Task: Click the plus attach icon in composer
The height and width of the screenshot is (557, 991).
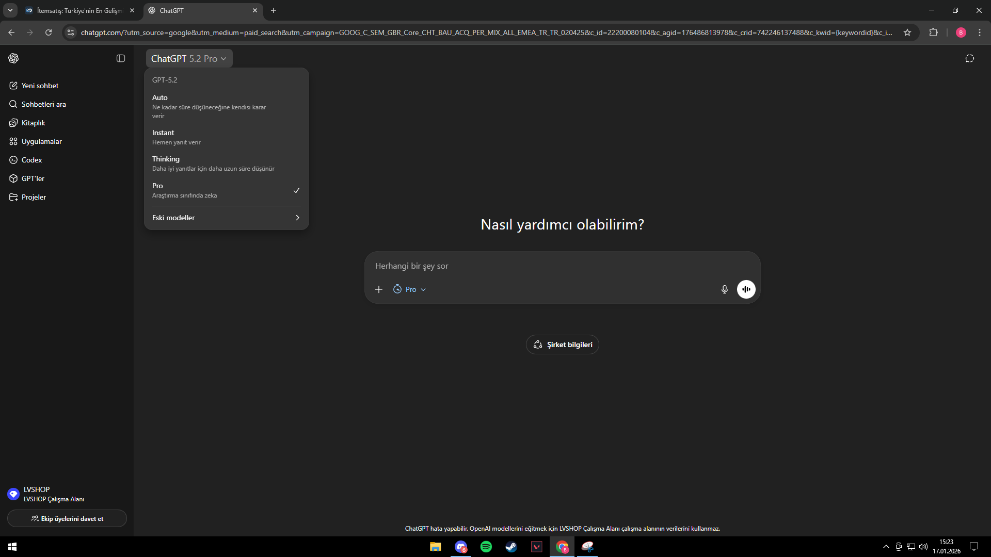Action: (379, 289)
